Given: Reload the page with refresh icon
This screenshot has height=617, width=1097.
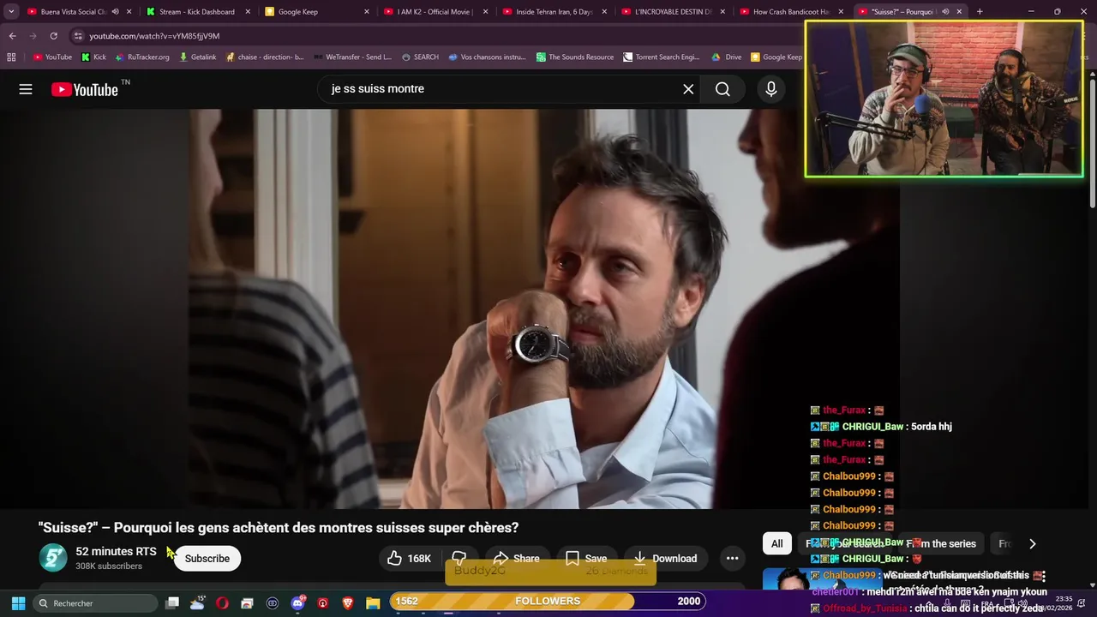Looking at the screenshot, I should pyautogui.click(x=53, y=36).
